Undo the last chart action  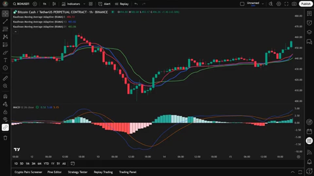(x=136, y=4)
